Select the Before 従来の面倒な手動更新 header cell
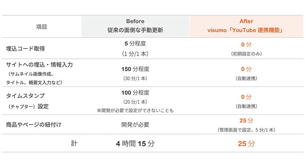Viewport: 305px width, 167px height. 135,26
